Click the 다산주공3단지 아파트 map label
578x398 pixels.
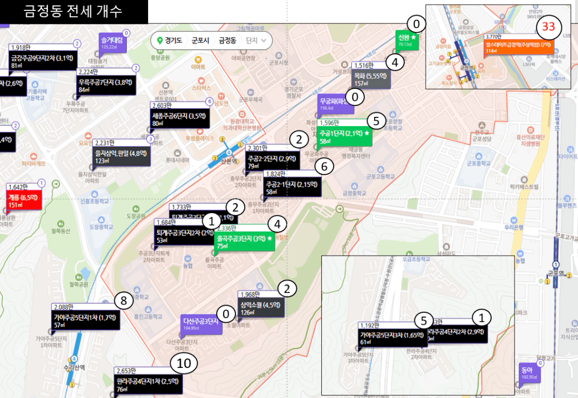pos(182,345)
